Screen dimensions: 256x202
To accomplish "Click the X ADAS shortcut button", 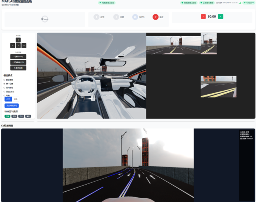I will 18,57.
